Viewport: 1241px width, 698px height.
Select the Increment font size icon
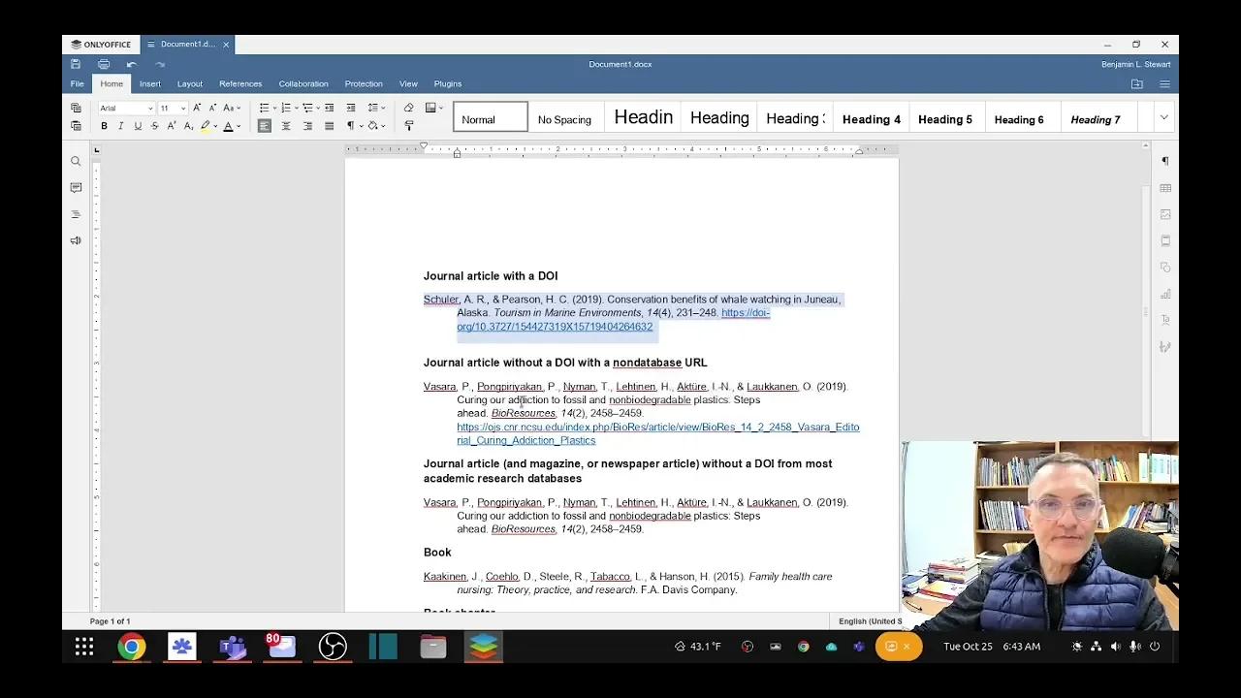[x=197, y=107]
